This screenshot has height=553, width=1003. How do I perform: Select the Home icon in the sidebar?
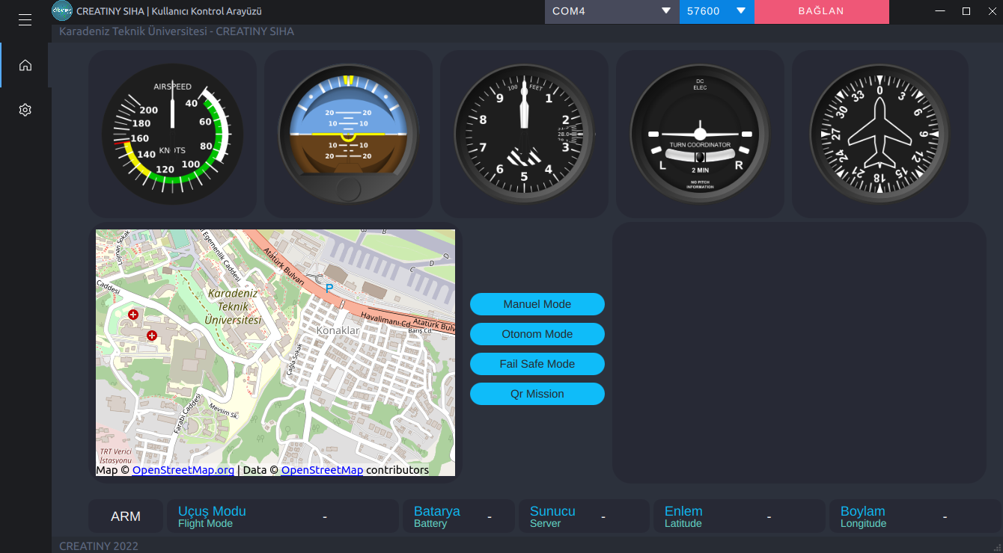pyautogui.click(x=25, y=65)
